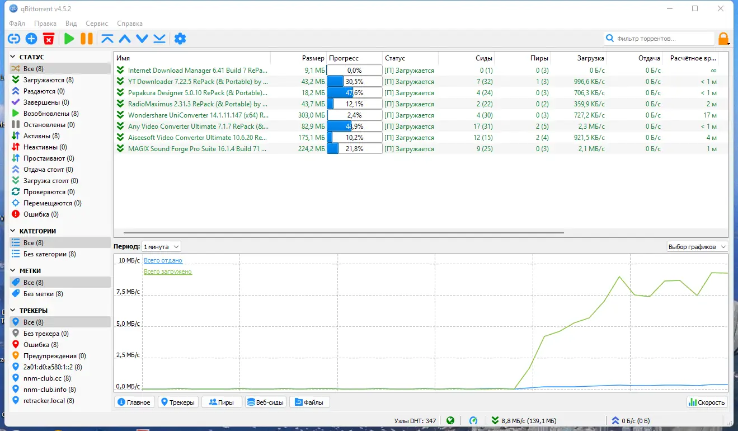The width and height of the screenshot is (738, 431).
Task: Click the 21,8% progress bar of MAGIX Sound Forge
Action: (x=355, y=149)
